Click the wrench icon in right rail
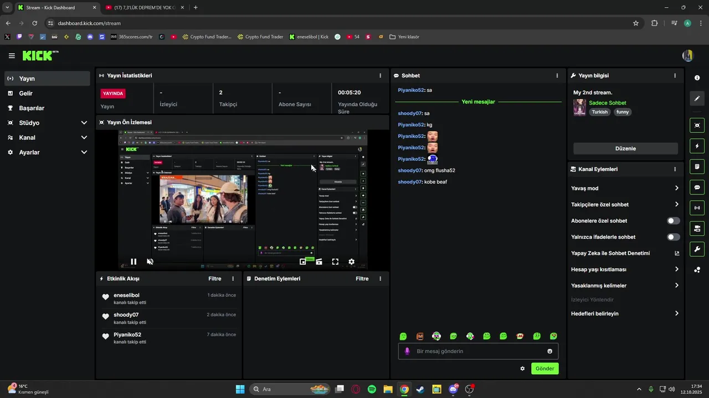 pos(697,249)
